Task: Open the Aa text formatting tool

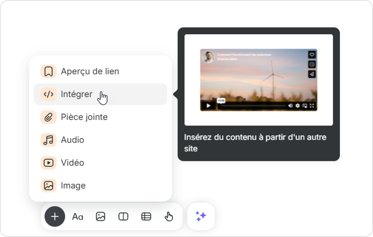Action: [78, 216]
